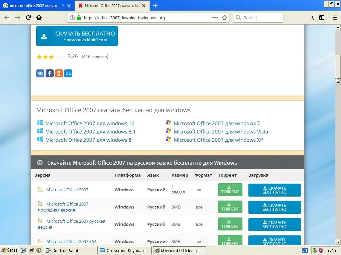Open the Library icon in toolbar

tap(311, 18)
